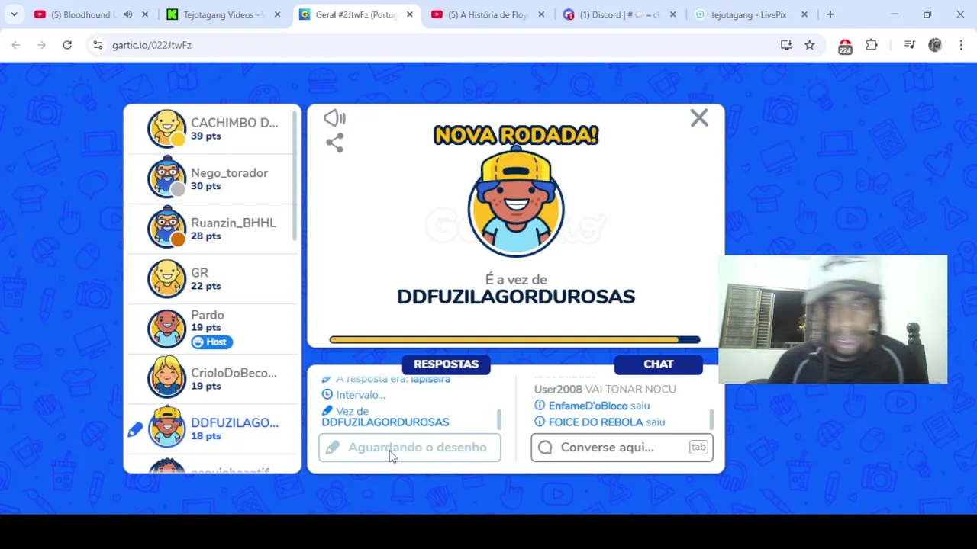The width and height of the screenshot is (977, 549).
Task: Click the install app icon in address bar
Action: point(786,45)
